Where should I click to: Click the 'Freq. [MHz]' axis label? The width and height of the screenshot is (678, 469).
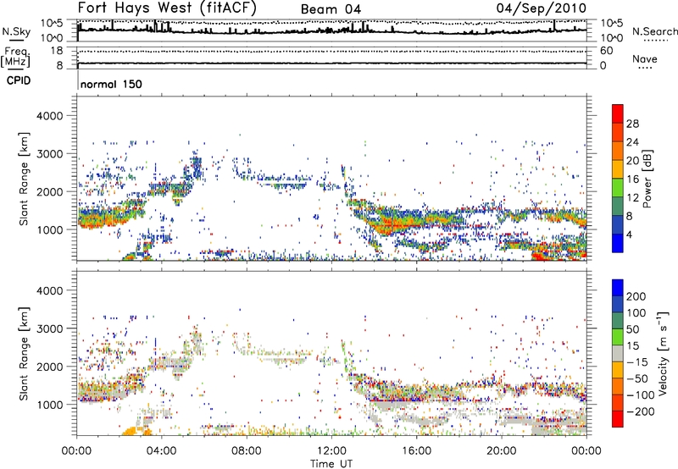coord(16,58)
